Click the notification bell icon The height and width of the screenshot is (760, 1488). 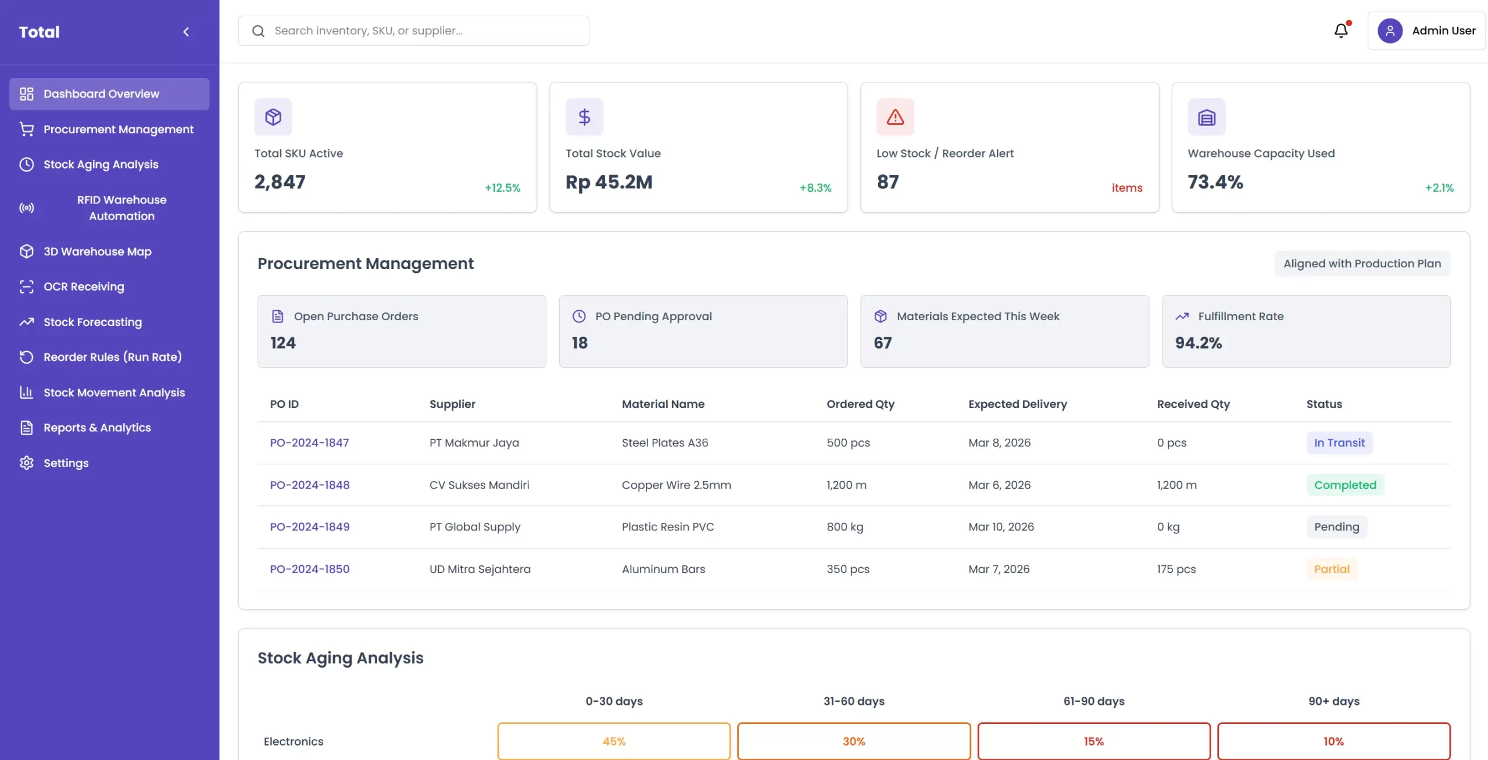tap(1340, 31)
